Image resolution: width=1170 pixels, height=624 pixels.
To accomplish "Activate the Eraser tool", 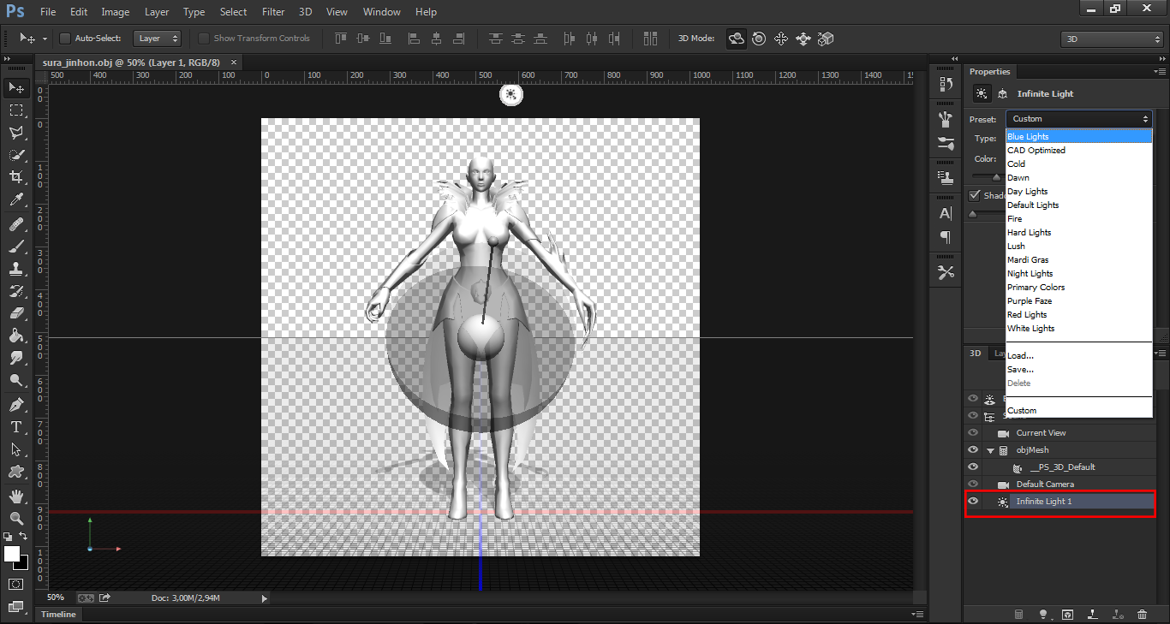I will point(16,313).
